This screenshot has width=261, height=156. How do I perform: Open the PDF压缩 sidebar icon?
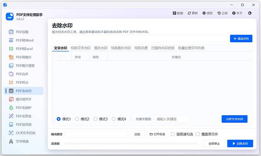click(11, 32)
